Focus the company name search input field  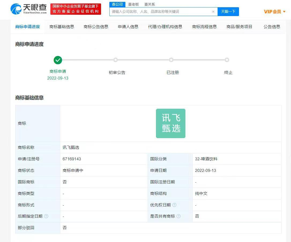click(x=161, y=12)
